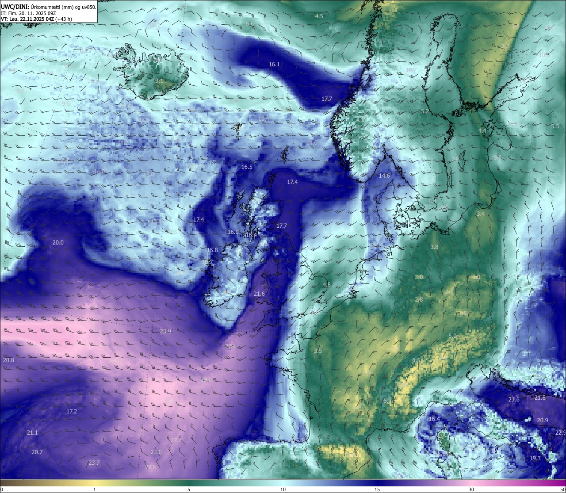Click the '10' label on the color scale
Viewport: 566px width, 493px height.
(x=283, y=489)
